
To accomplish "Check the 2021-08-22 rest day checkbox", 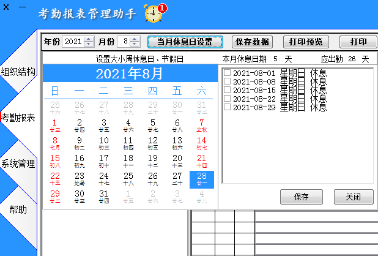I will click(x=227, y=99).
